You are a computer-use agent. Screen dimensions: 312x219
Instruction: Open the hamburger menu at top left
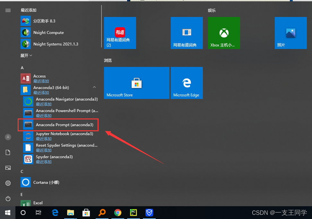coord(8,10)
